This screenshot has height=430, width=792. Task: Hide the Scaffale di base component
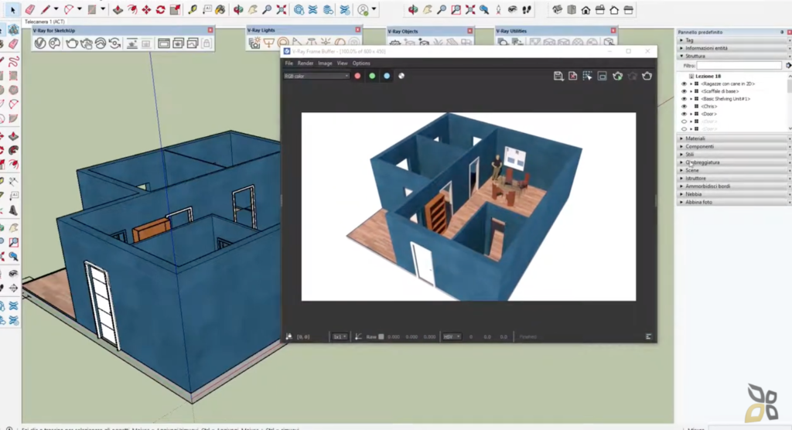(684, 91)
